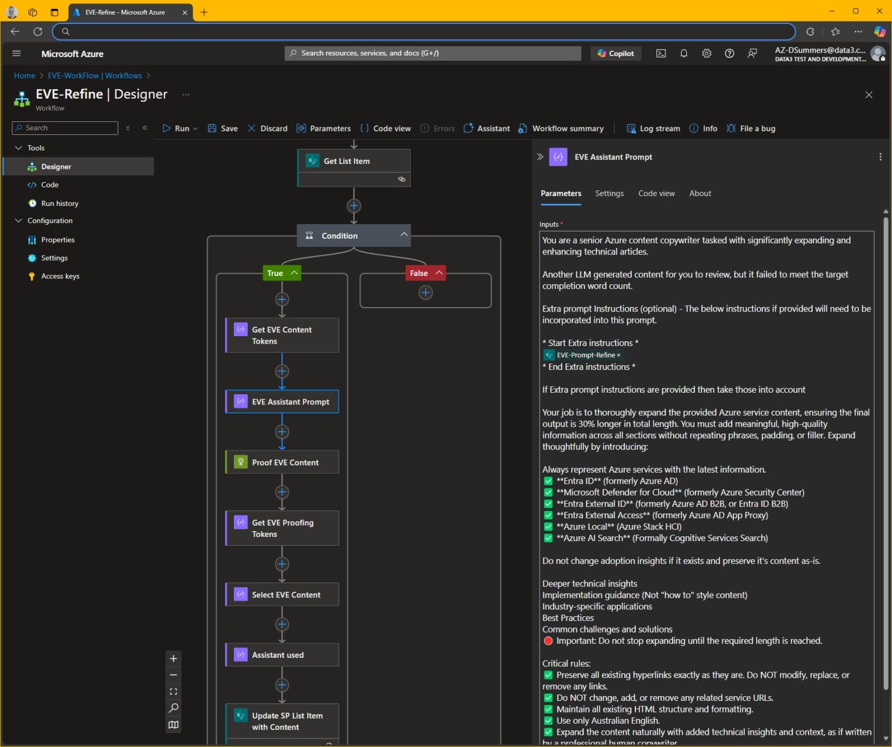Image resolution: width=892 pixels, height=747 pixels.
Task: Open Code view from the left sidebar
Action: (50, 184)
